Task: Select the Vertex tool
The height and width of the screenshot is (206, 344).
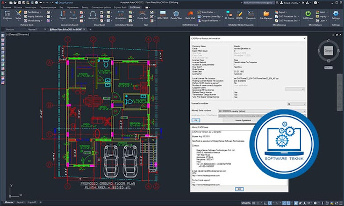Action: click(x=18, y=16)
